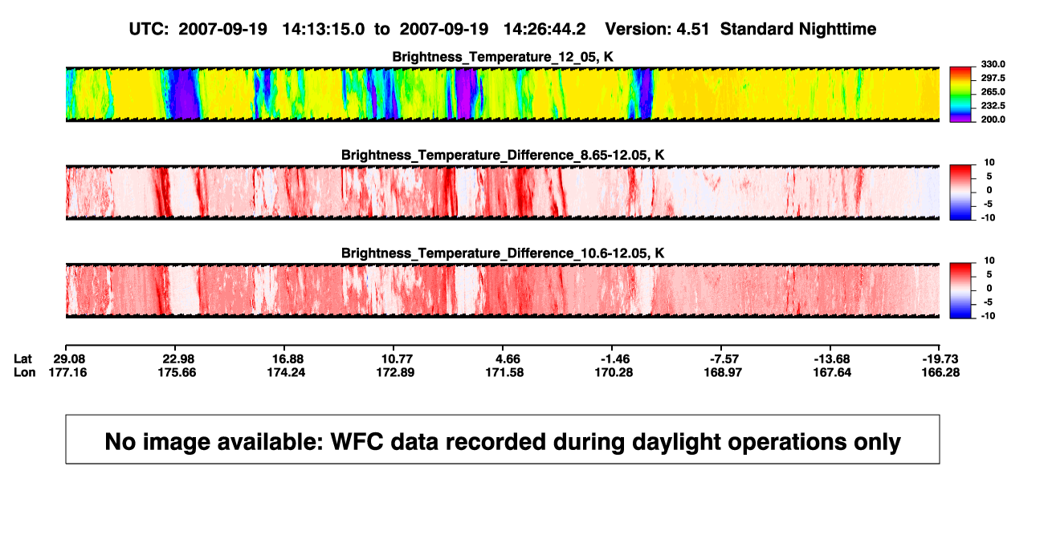Select the start time 14:13:15.0

point(324,29)
